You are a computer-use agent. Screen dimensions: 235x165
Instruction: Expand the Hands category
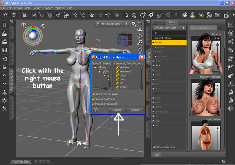(153, 107)
